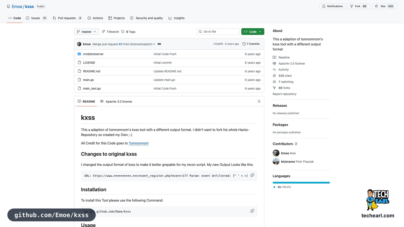Copy the URL output example code
The height and width of the screenshot is (227, 404).
click(x=252, y=175)
